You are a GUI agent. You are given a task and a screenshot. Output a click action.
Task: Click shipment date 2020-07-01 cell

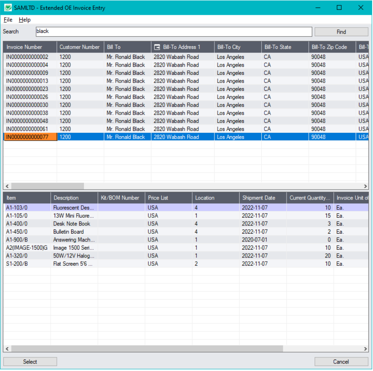[263, 240]
